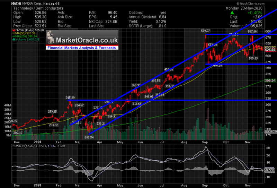
Task: Click the P/E value 96.40
Action: pyautogui.click(x=113, y=13)
